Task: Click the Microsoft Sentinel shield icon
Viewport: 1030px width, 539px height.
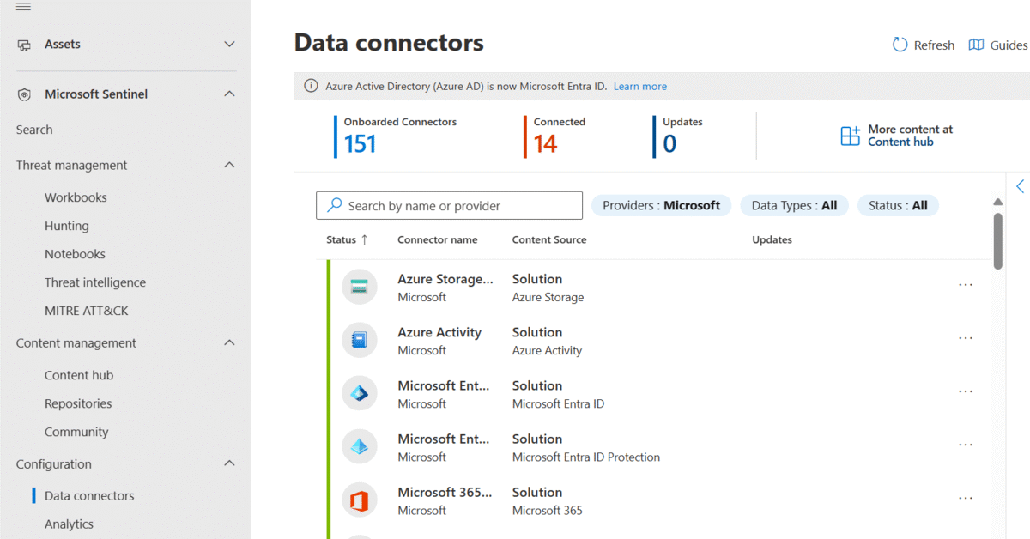Action: click(24, 94)
